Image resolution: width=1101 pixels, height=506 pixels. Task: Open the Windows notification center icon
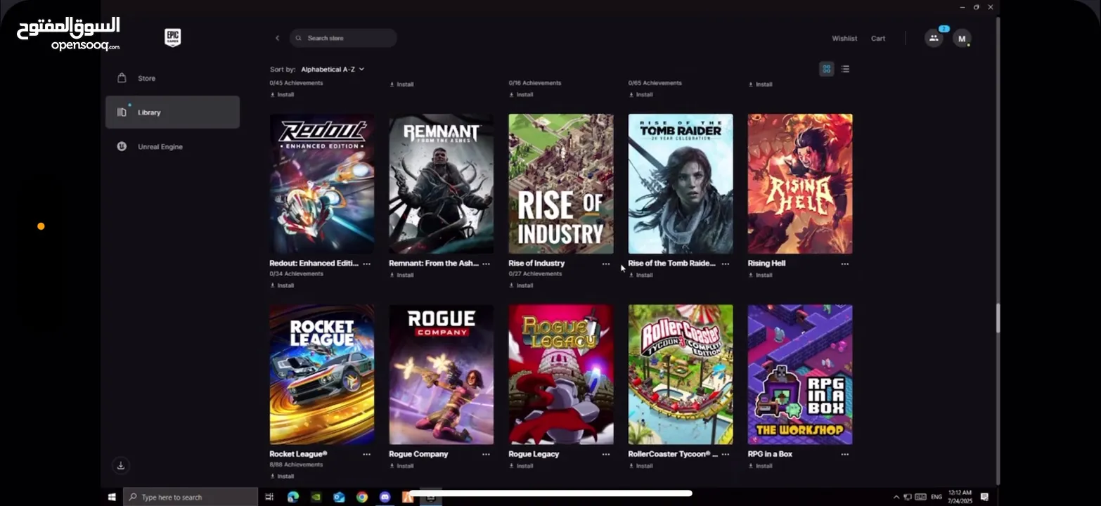click(x=984, y=497)
